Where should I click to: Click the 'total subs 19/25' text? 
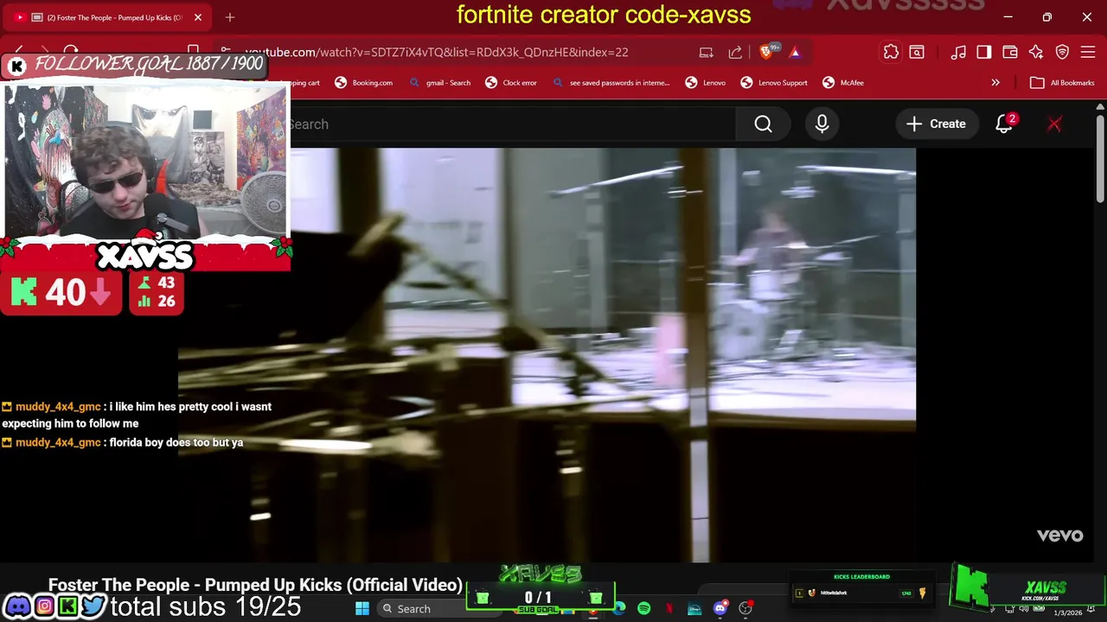tap(206, 607)
